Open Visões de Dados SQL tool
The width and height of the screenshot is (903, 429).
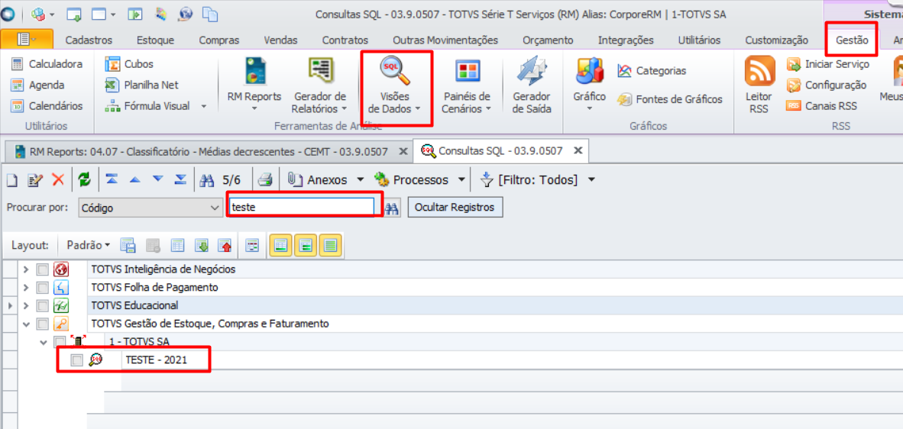tap(394, 85)
